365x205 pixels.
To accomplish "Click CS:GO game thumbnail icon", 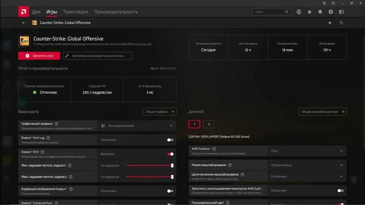I will [x=24, y=41].
